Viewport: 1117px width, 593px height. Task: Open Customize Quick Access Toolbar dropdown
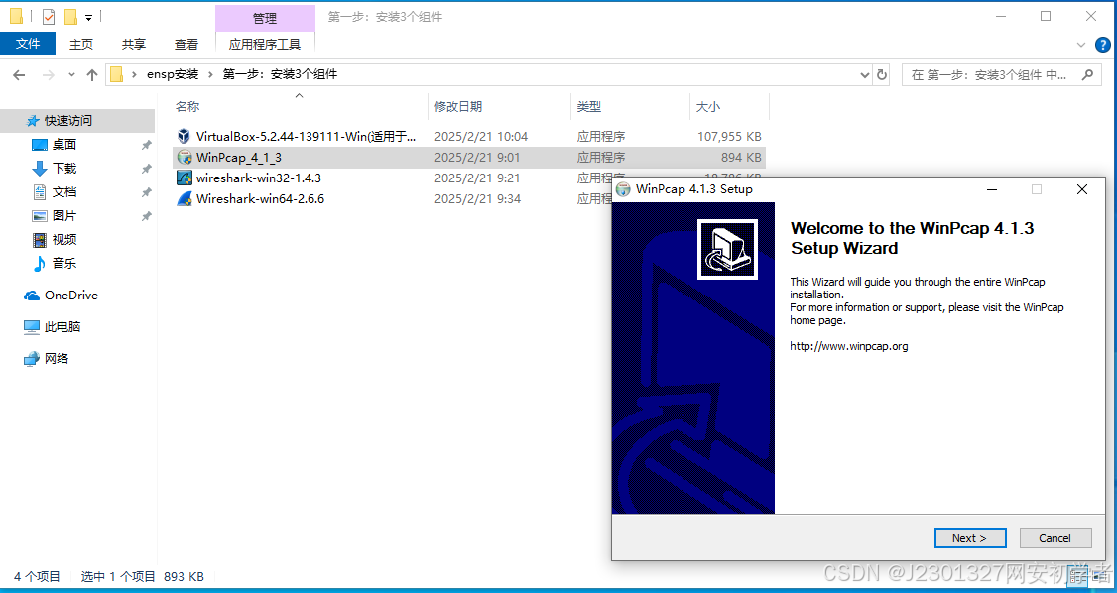click(x=88, y=17)
